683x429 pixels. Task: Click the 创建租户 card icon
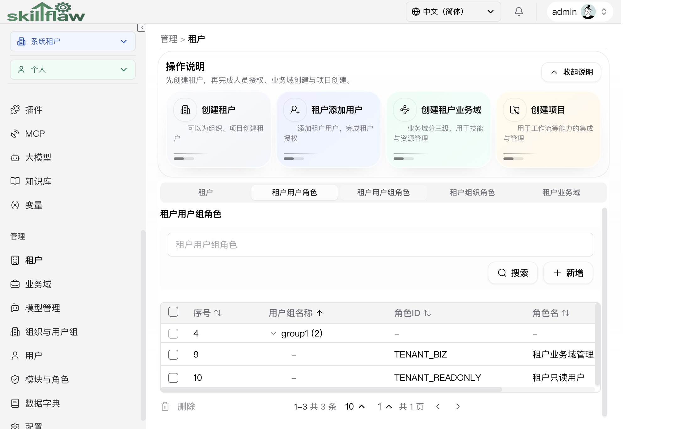pyautogui.click(x=185, y=110)
